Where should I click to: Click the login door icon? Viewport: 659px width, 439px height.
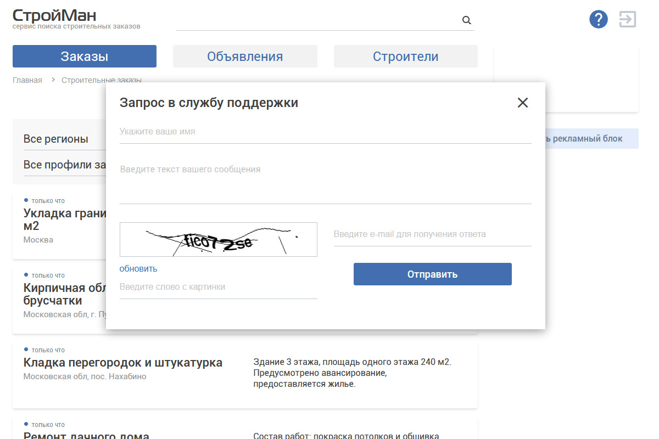pyautogui.click(x=627, y=19)
